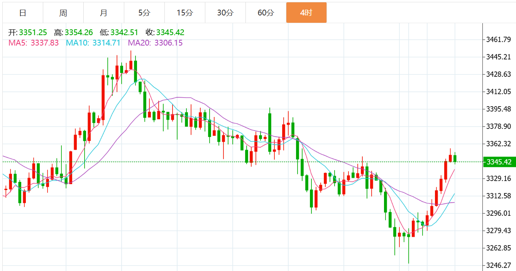Click the low price value 3342.51

(x=125, y=32)
